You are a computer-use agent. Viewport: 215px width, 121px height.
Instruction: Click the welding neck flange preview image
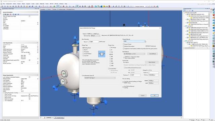pos(102,54)
